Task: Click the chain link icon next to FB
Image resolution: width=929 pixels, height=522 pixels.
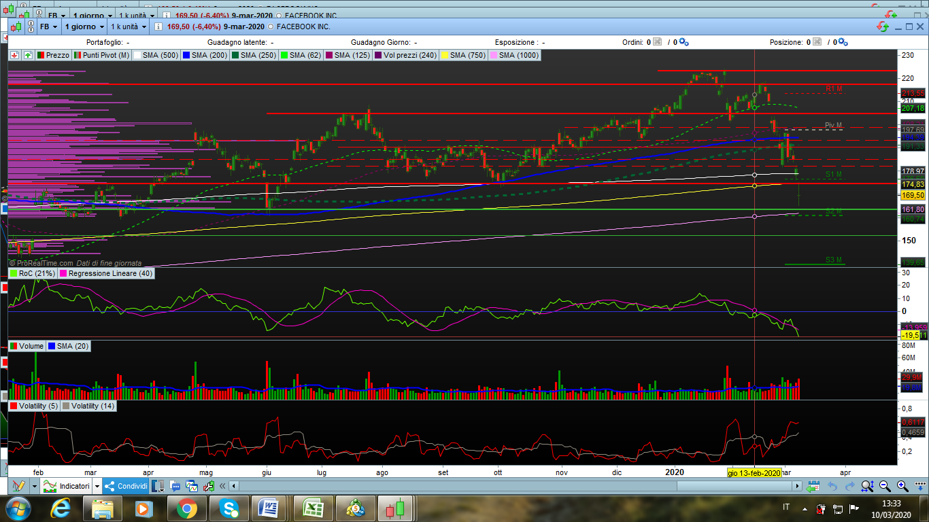Action: (32, 27)
